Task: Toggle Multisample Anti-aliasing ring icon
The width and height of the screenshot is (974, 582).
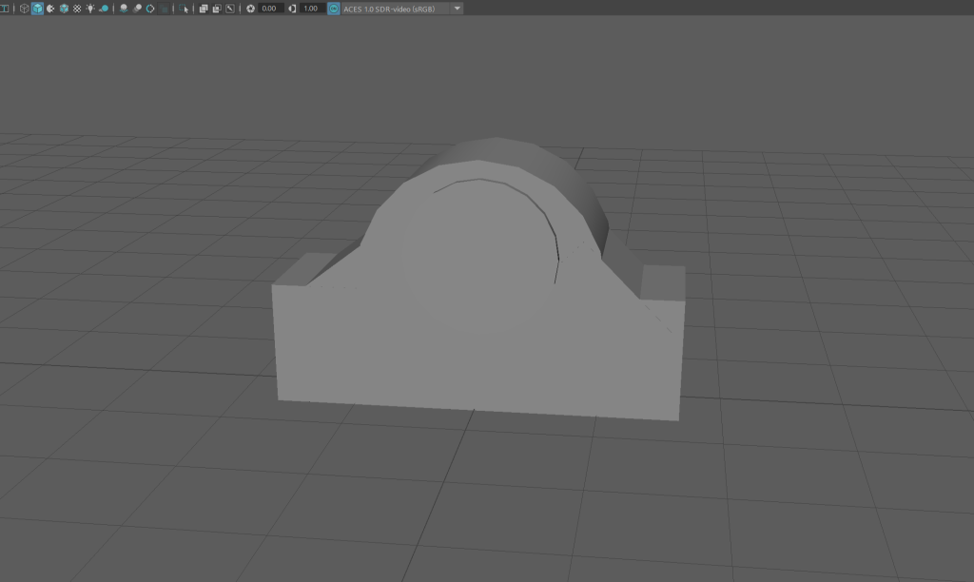Action: 150,8
